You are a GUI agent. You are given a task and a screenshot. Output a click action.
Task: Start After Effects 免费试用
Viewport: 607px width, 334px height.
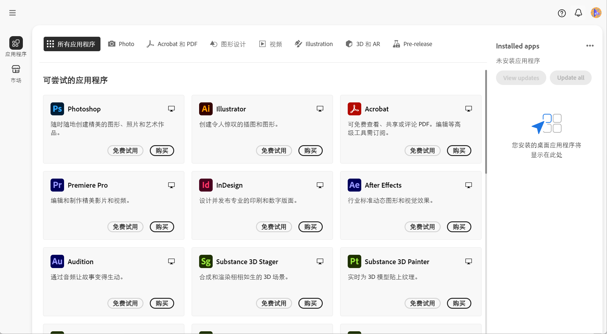(423, 227)
